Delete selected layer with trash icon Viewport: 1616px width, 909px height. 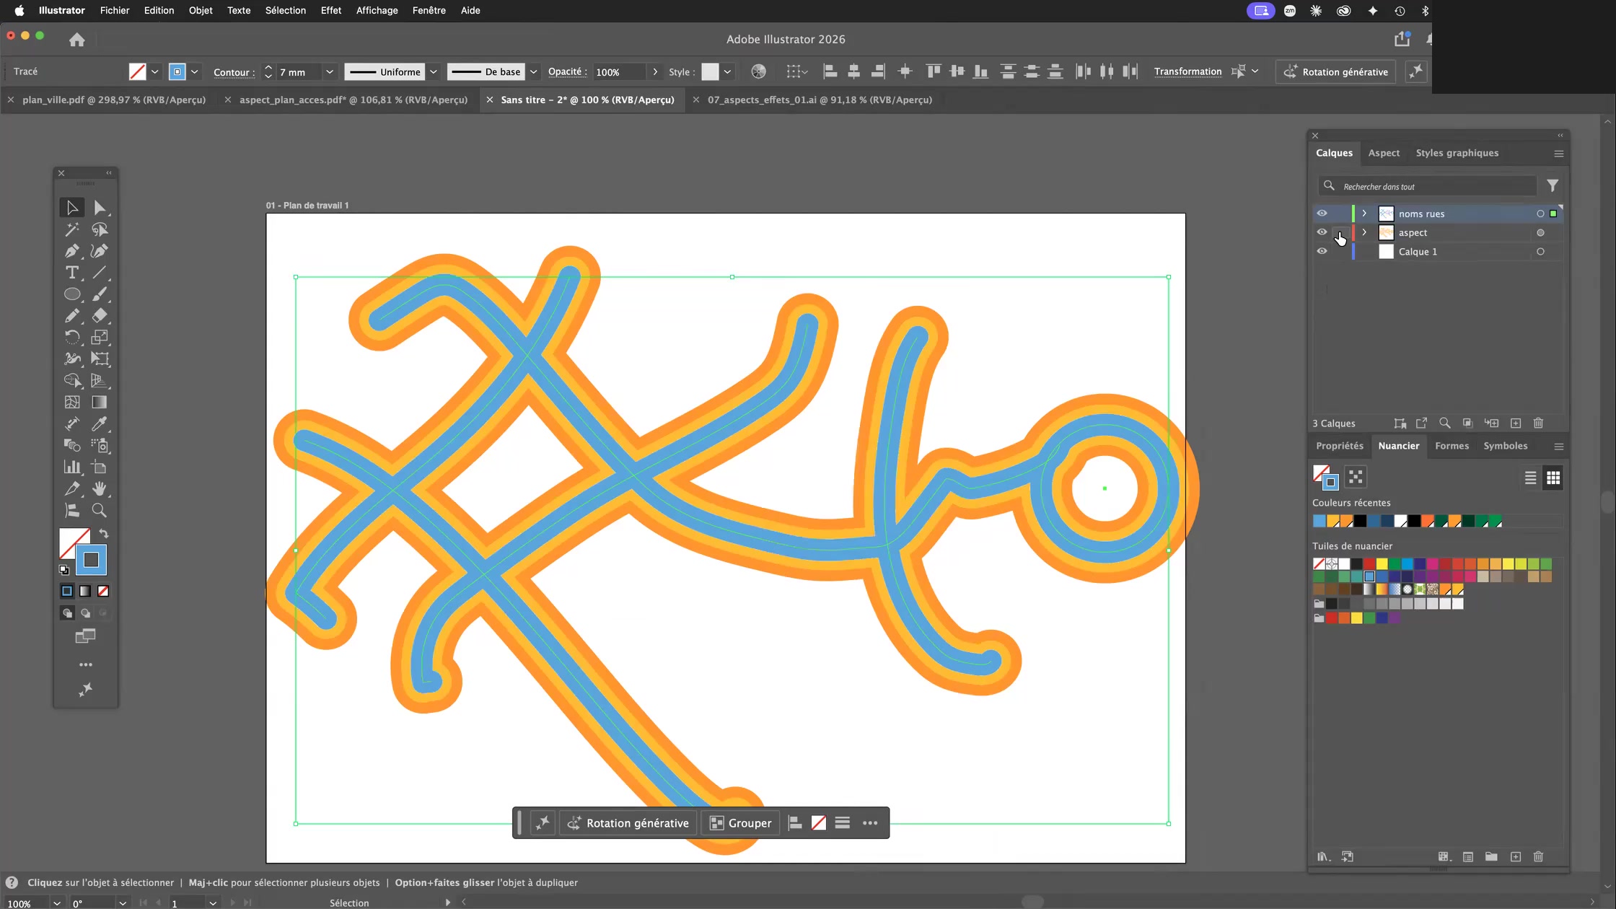pyautogui.click(x=1538, y=423)
